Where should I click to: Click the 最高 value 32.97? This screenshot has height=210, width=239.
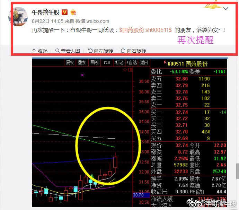tap(220, 152)
